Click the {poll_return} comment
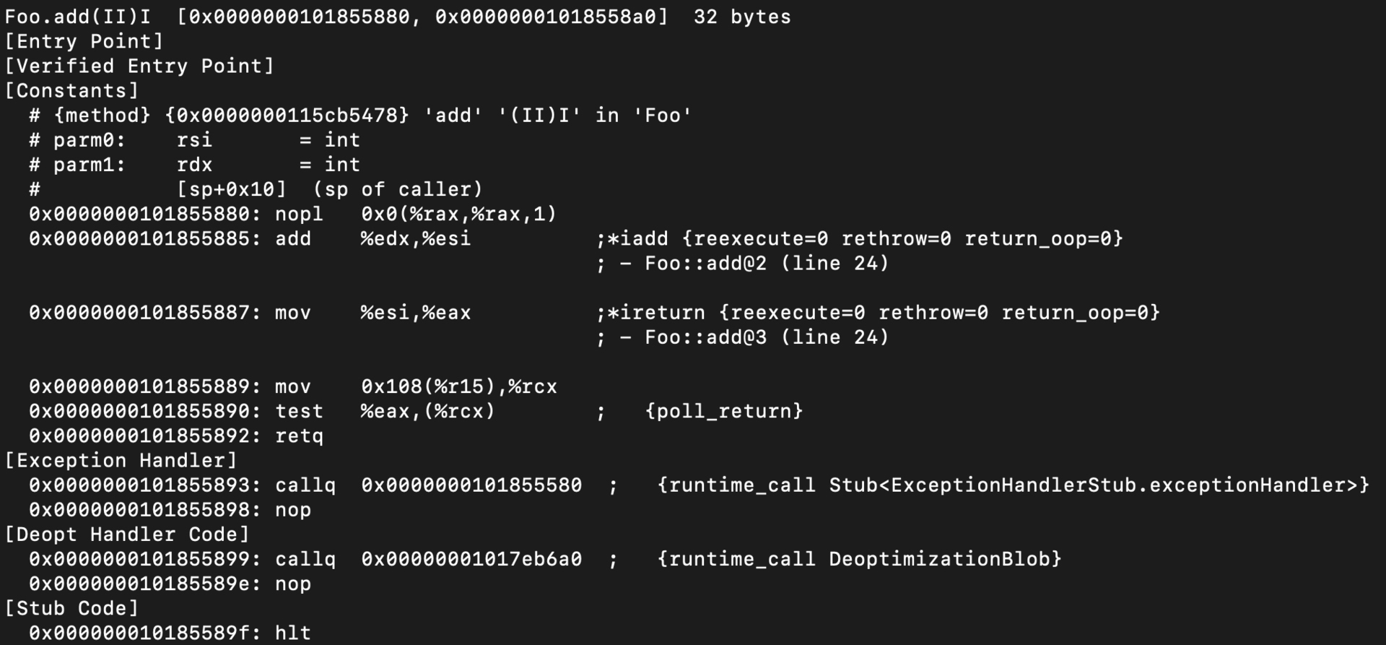 click(x=723, y=411)
